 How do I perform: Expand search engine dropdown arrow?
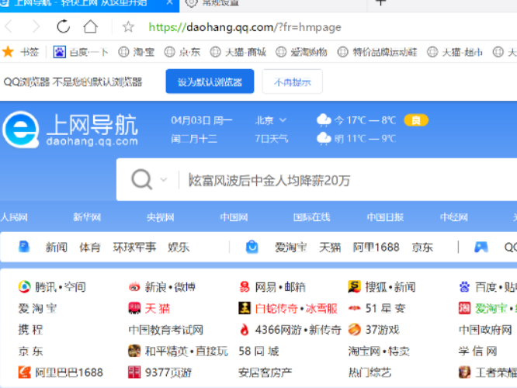[164, 180]
